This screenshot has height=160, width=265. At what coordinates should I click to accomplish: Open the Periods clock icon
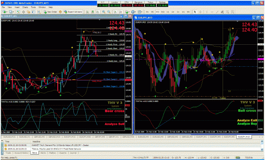pos(133,12)
